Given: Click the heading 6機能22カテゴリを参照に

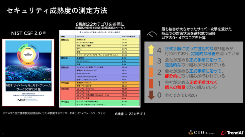Looking at the screenshot, I should coord(100,24).
